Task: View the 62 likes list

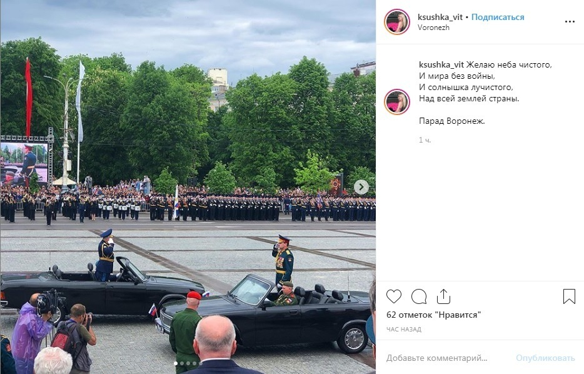Action: coord(433,315)
